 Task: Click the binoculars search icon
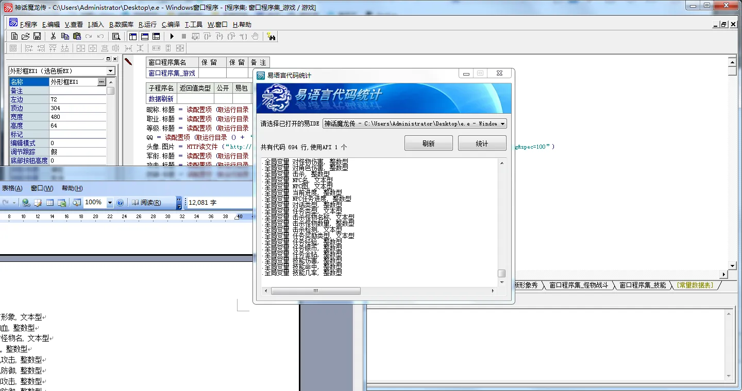[272, 37]
